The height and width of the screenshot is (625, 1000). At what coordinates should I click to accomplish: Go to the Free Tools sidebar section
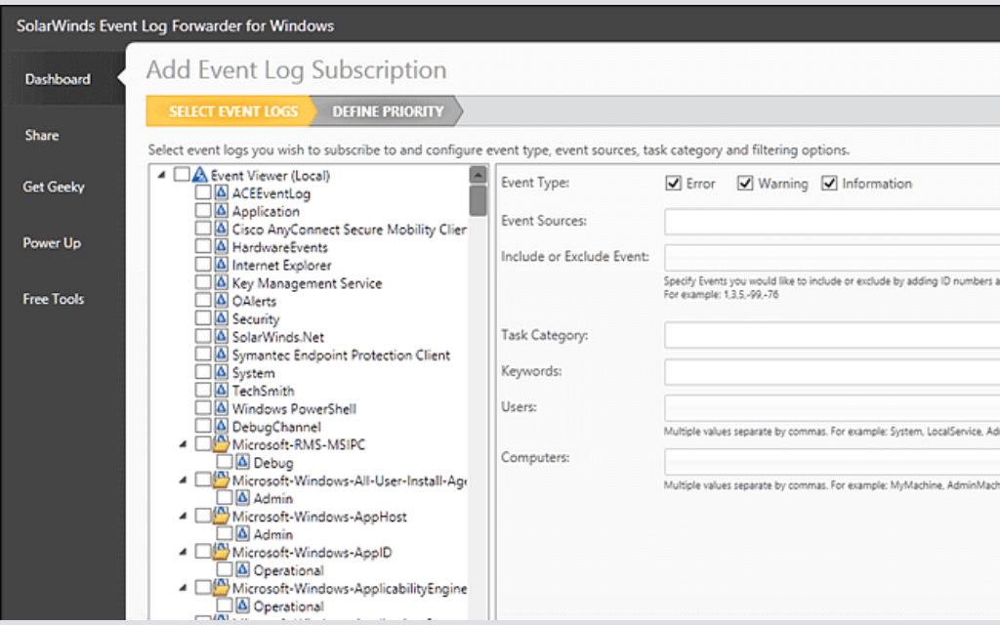tap(54, 300)
